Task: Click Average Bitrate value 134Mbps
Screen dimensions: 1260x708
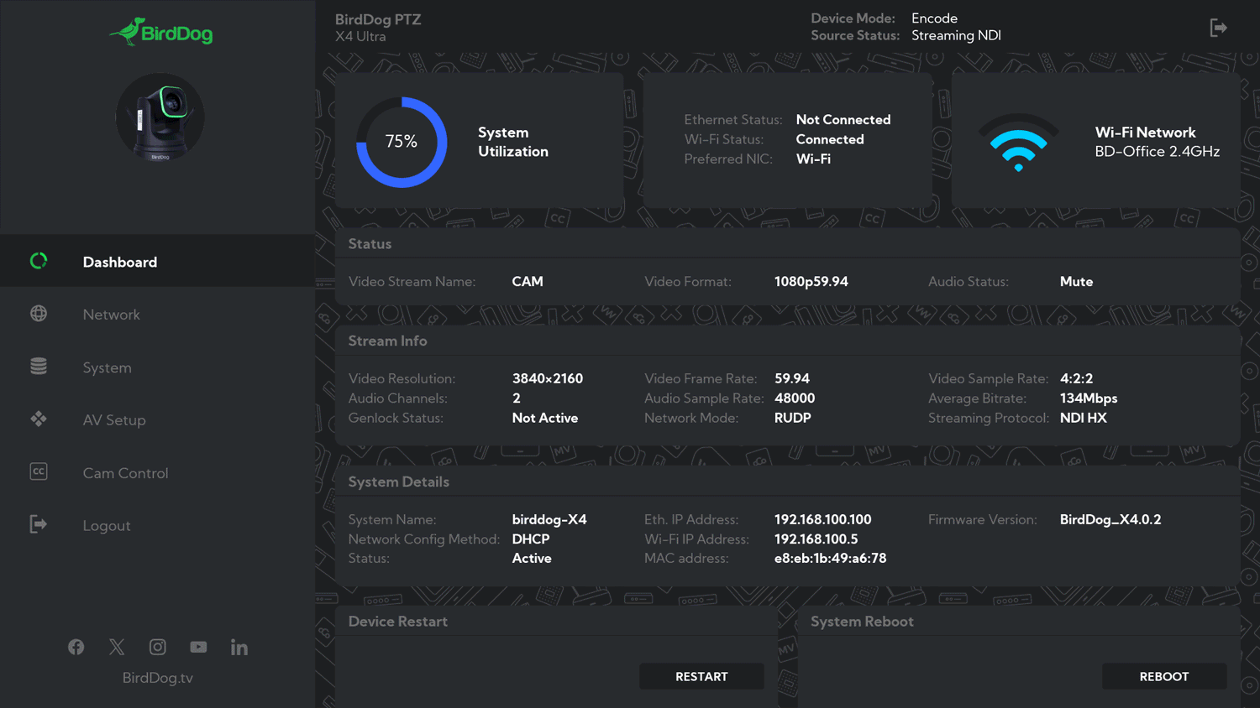Action: click(1089, 398)
